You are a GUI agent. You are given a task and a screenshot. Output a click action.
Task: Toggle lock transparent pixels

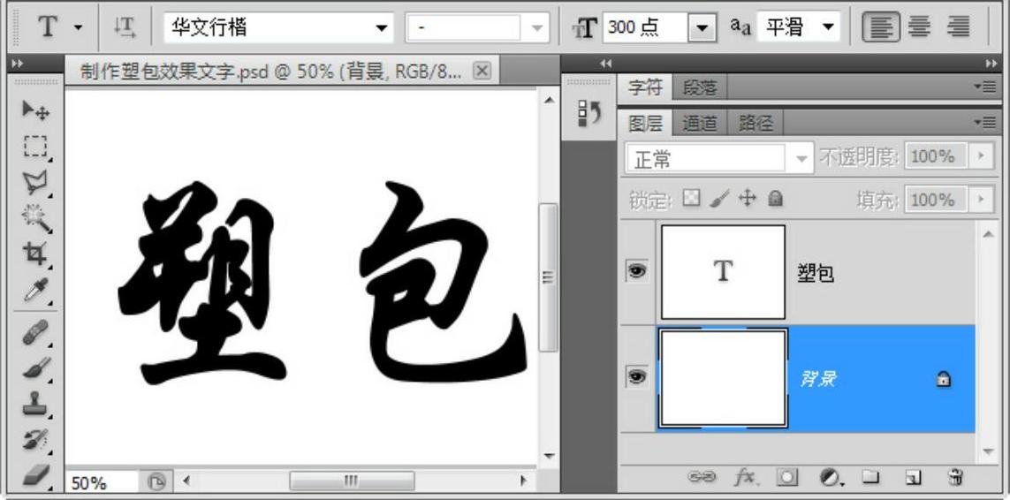(693, 200)
